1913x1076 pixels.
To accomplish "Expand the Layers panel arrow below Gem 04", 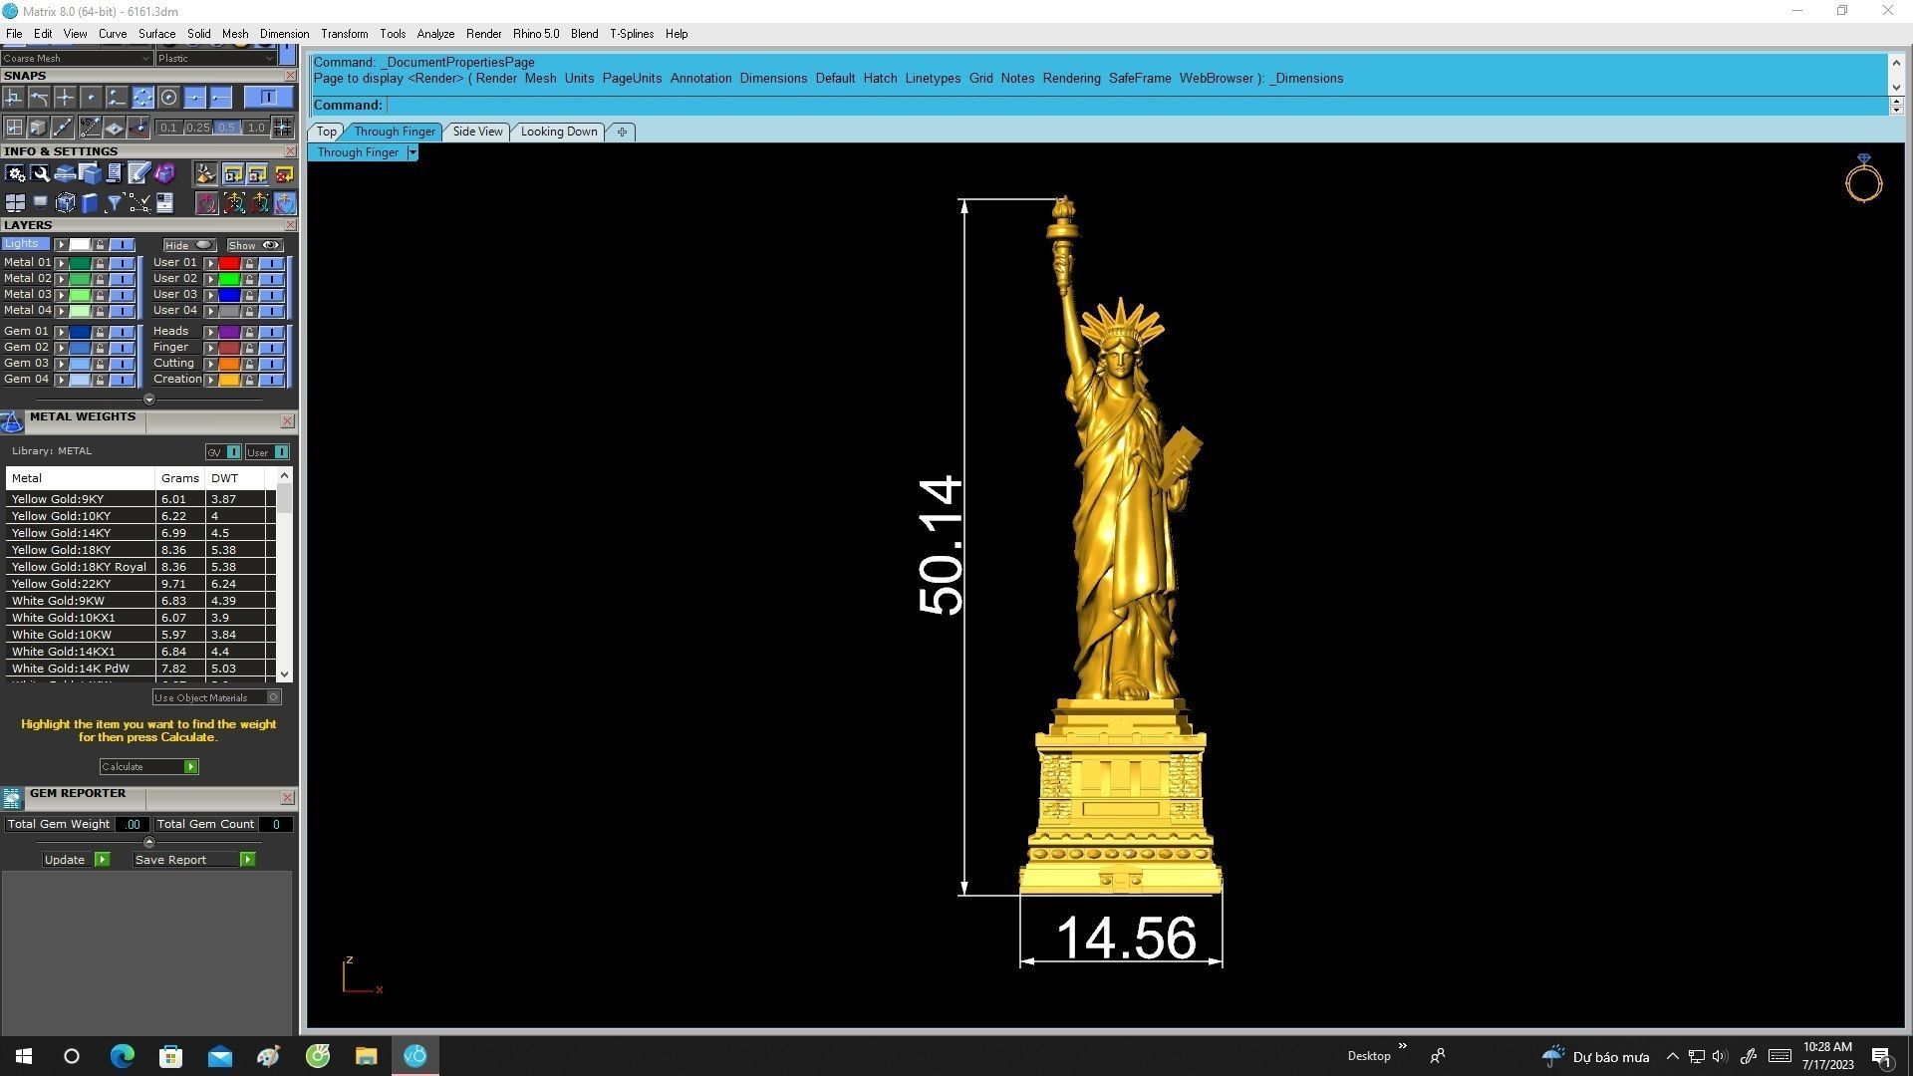I will click(x=149, y=400).
